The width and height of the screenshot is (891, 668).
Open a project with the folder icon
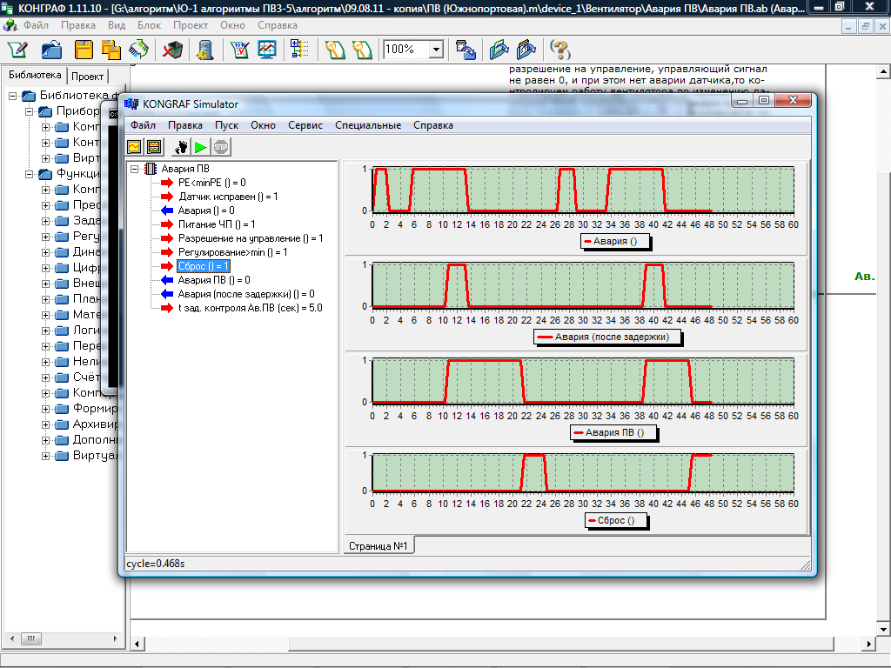(51, 50)
